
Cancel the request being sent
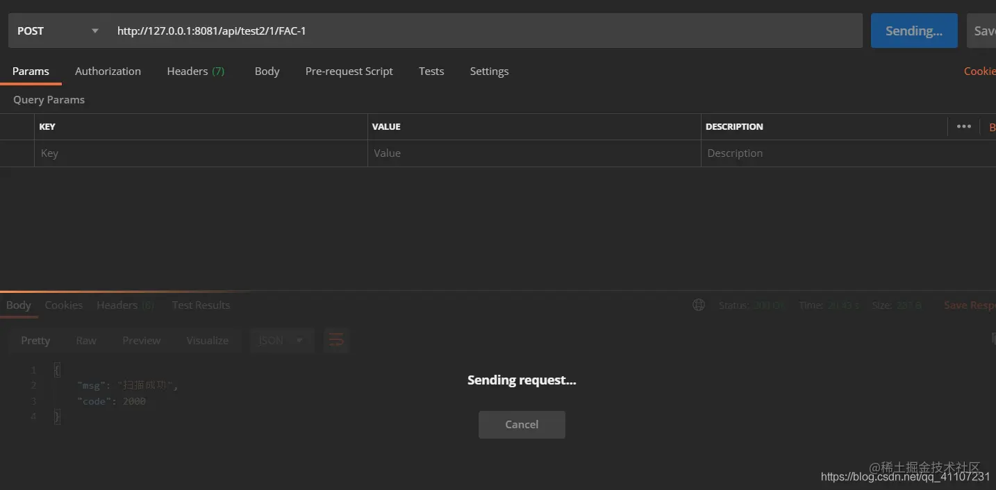(522, 424)
